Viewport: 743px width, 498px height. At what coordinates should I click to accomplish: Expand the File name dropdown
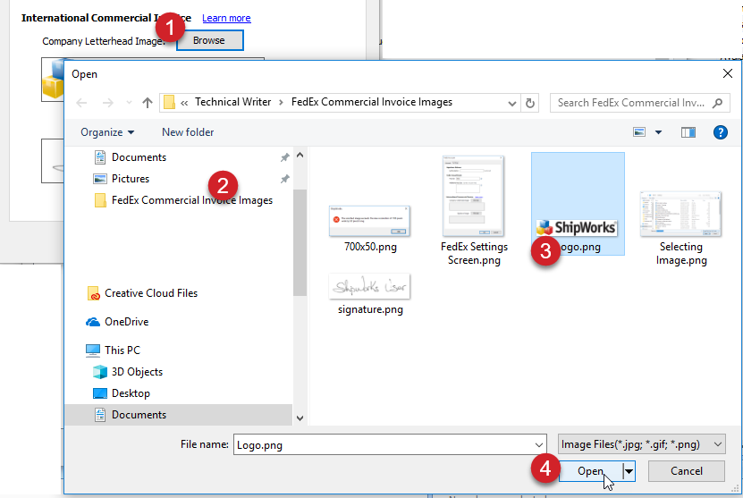click(539, 445)
